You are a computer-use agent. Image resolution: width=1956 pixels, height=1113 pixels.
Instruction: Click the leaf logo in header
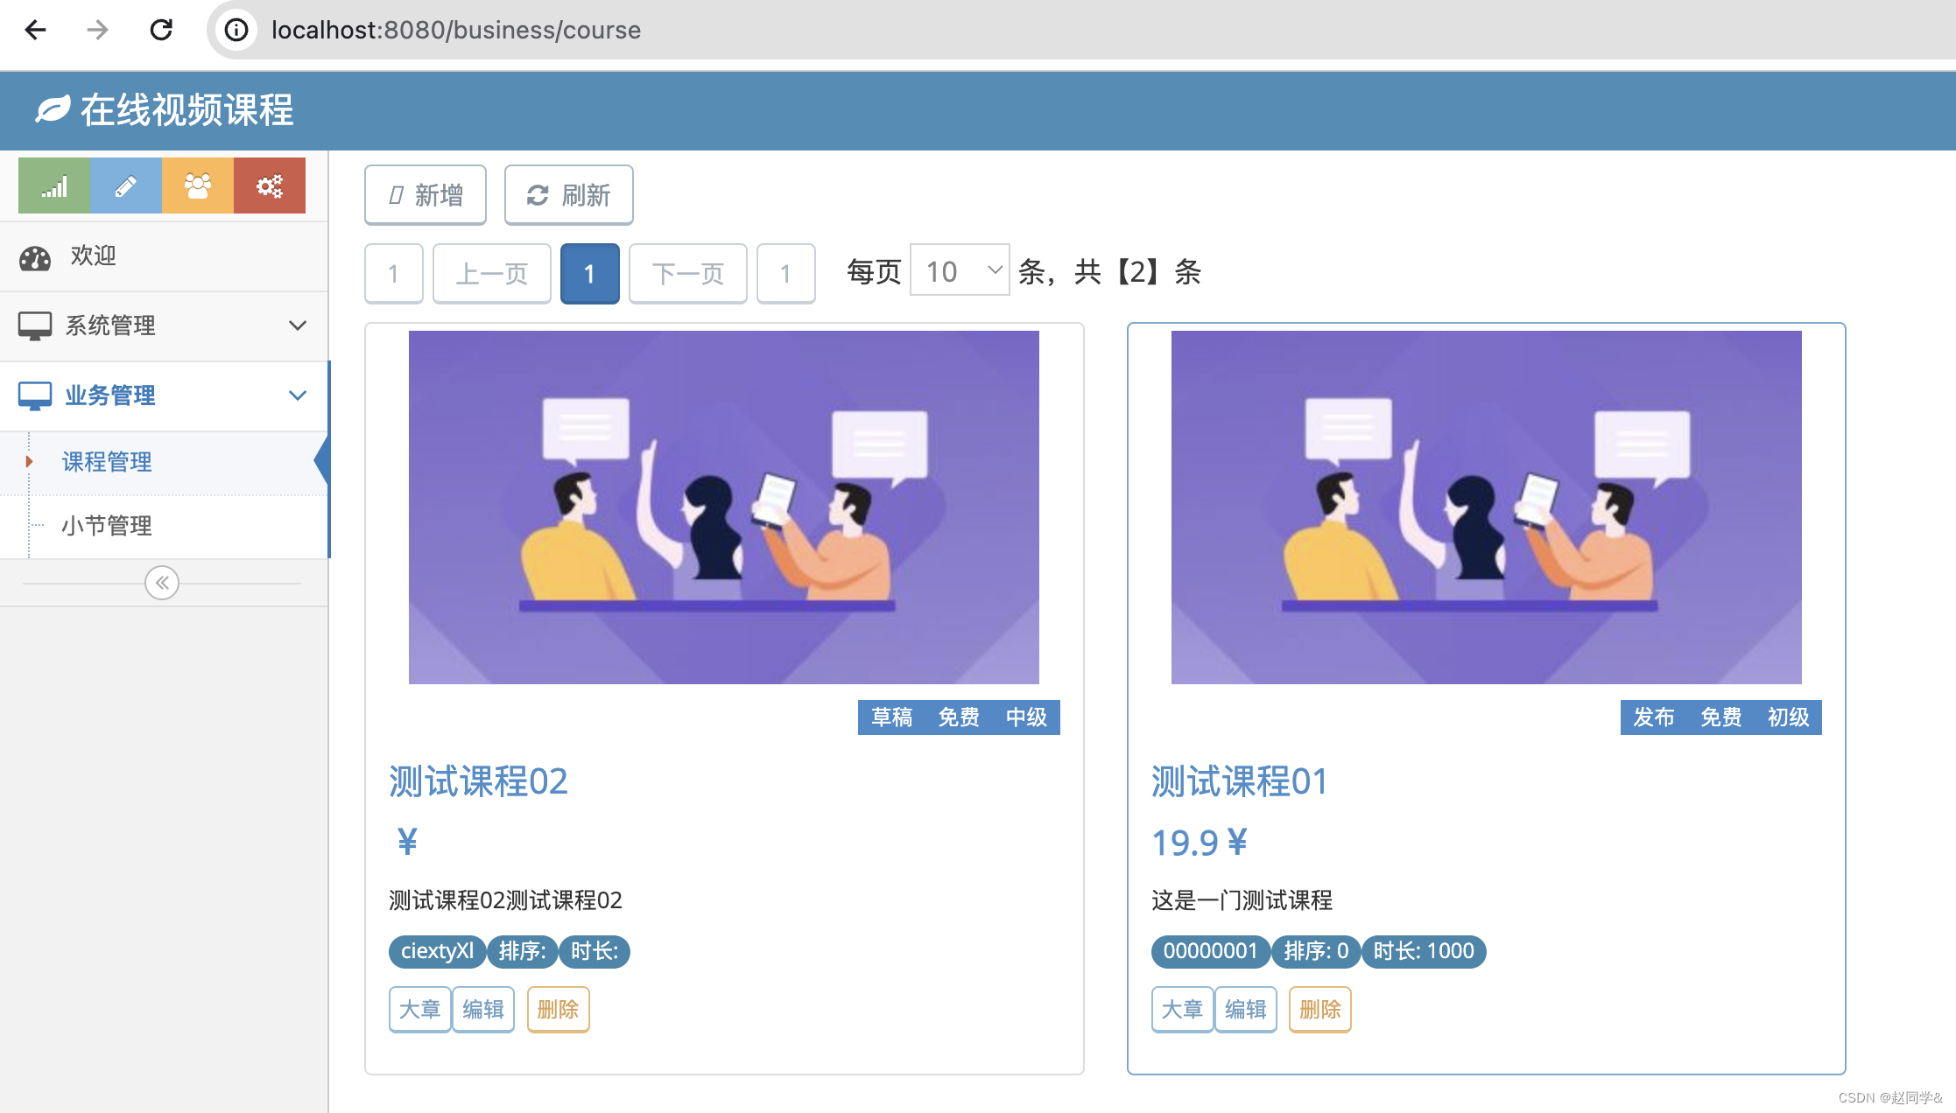tap(53, 110)
